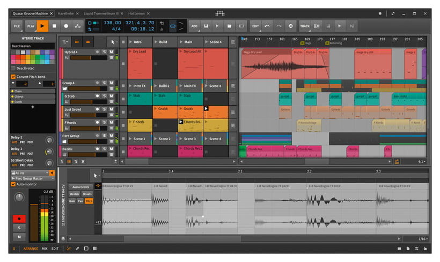The height and width of the screenshot is (262, 440).
Task: Show Stretch expression in editor
Action: point(74,194)
